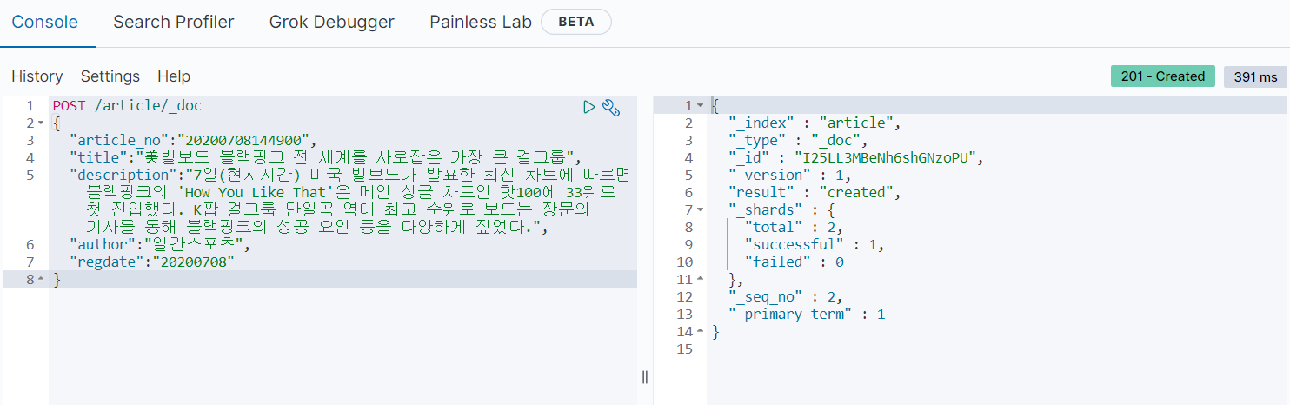The width and height of the screenshot is (1290, 405).
Task: Switch to the Console tab
Action: (x=44, y=23)
